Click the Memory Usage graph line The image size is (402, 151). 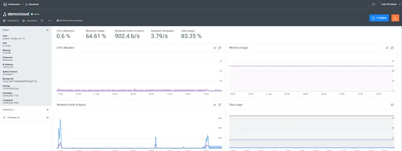coord(311,66)
